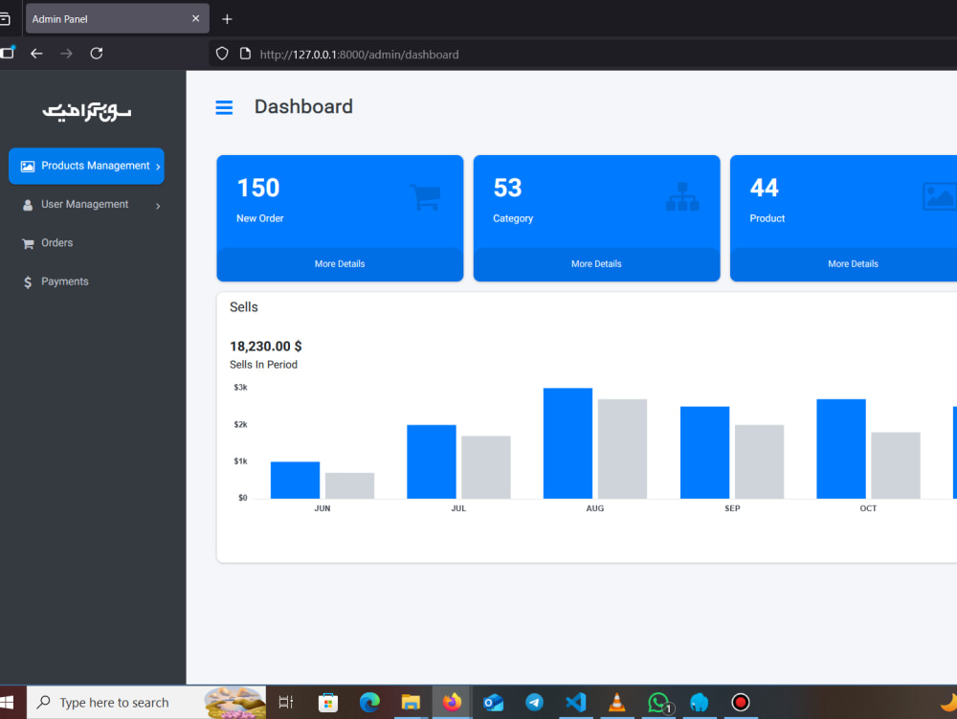Go back with browser back arrow
957x719 pixels.
point(36,54)
